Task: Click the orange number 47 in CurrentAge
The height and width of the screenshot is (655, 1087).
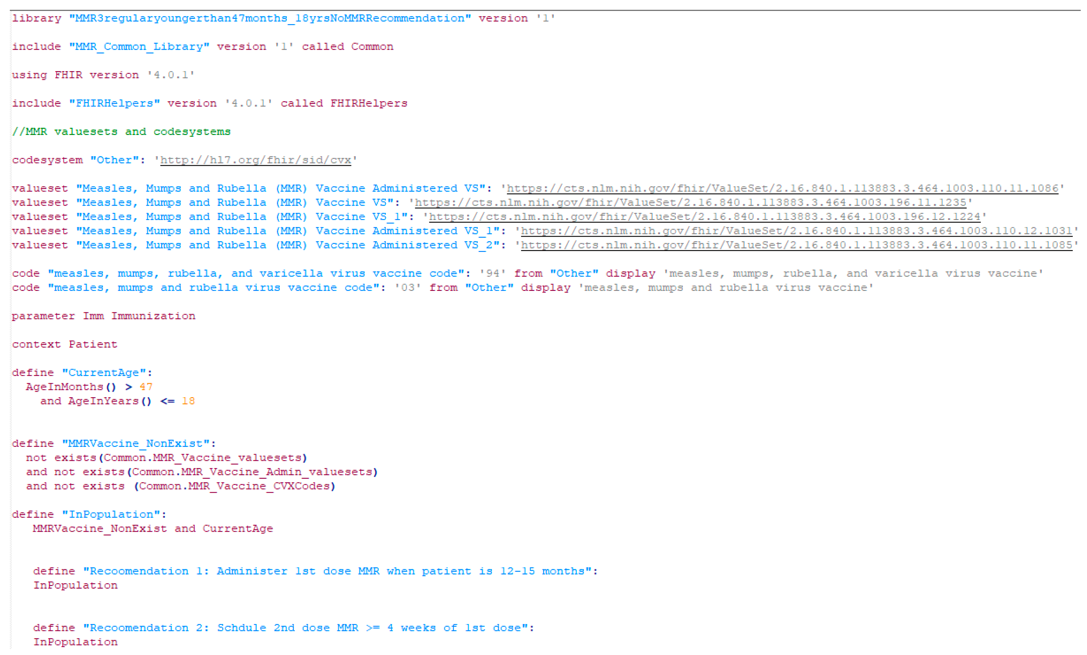Action: point(146,386)
